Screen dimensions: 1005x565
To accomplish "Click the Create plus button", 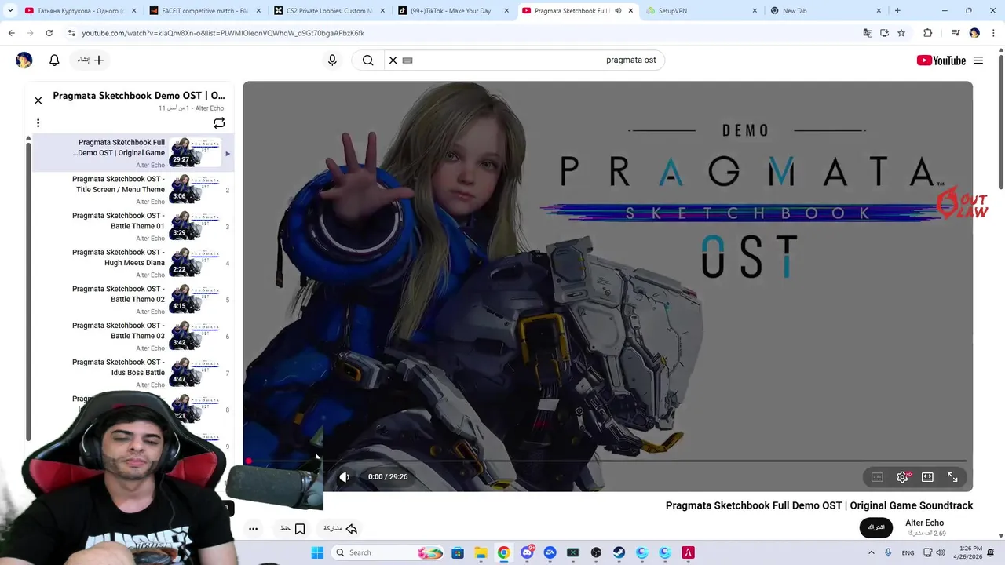I will (x=90, y=60).
